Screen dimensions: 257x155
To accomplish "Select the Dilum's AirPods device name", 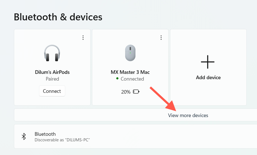I will coord(52,72).
